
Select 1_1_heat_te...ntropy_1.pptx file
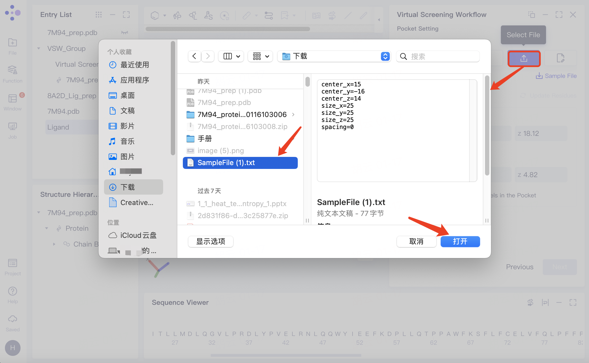240,204
